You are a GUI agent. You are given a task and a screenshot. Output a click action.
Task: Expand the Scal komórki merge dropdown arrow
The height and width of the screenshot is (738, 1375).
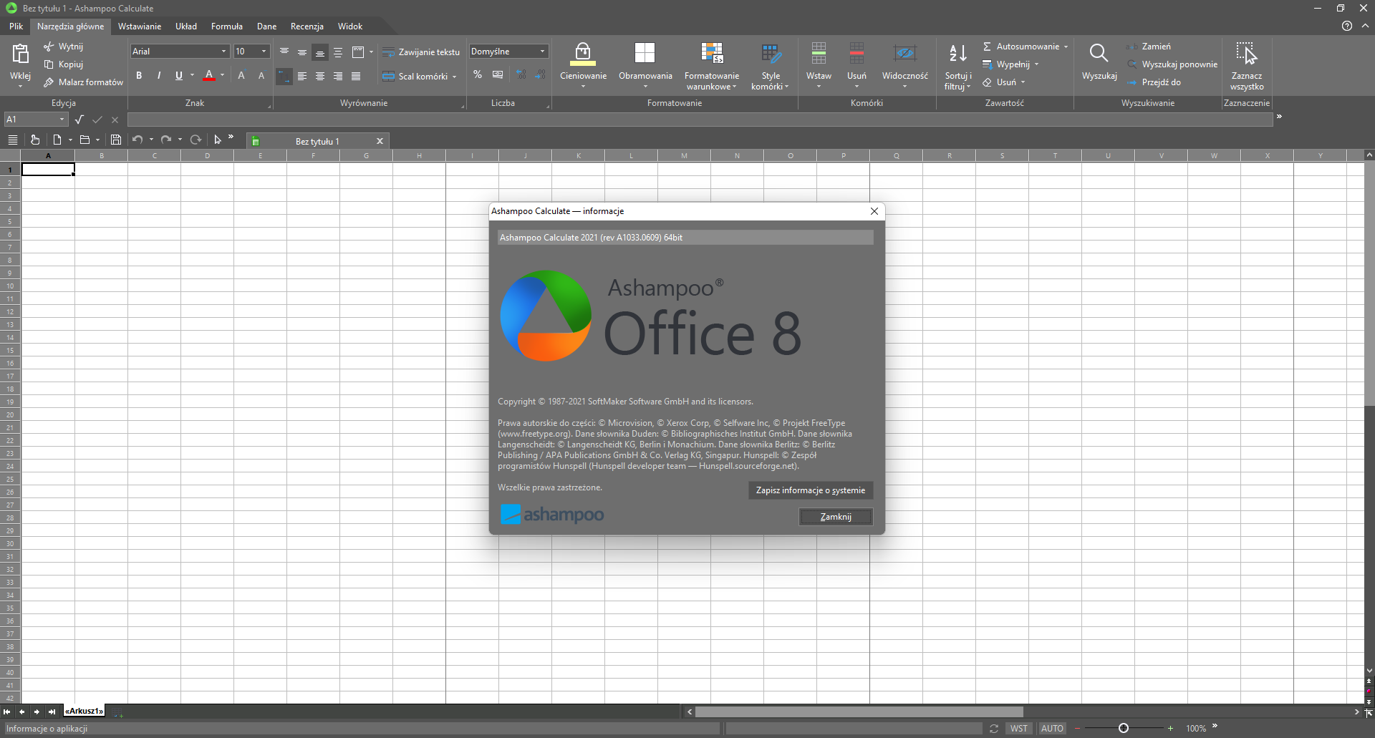(x=454, y=77)
